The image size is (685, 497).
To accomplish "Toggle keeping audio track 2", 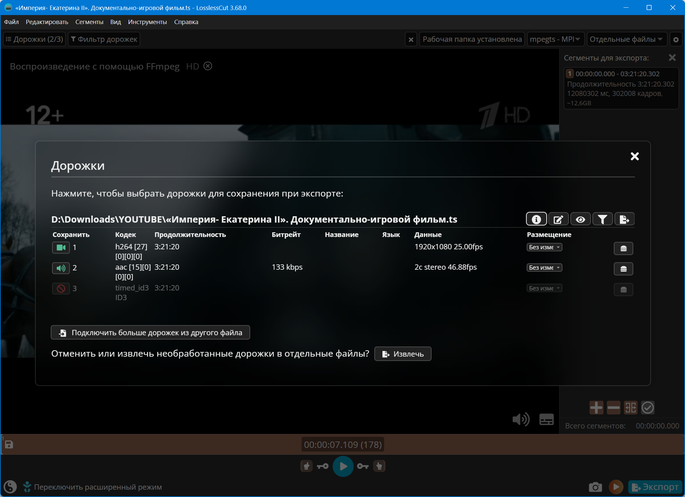I will [61, 268].
